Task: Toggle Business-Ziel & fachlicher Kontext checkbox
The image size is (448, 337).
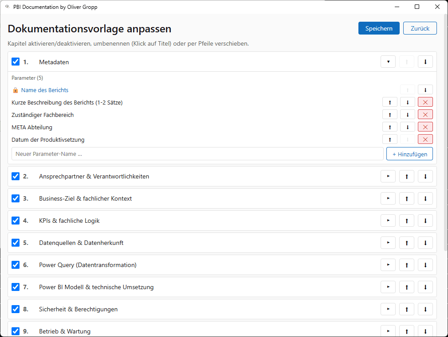Action: tap(16, 198)
